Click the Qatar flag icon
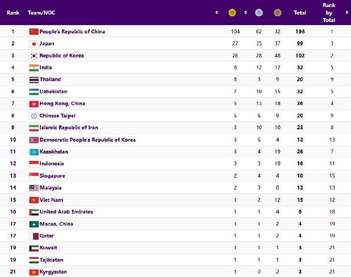The width and height of the screenshot is (351, 277). click(34, 236)
